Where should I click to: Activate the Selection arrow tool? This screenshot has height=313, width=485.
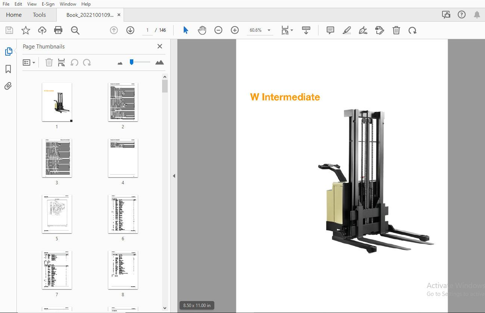186,30
